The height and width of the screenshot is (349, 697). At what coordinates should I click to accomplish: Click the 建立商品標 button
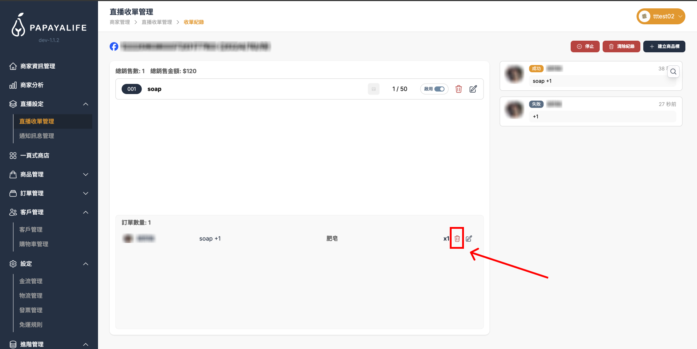pyautogui.click(x=664, y=46)
